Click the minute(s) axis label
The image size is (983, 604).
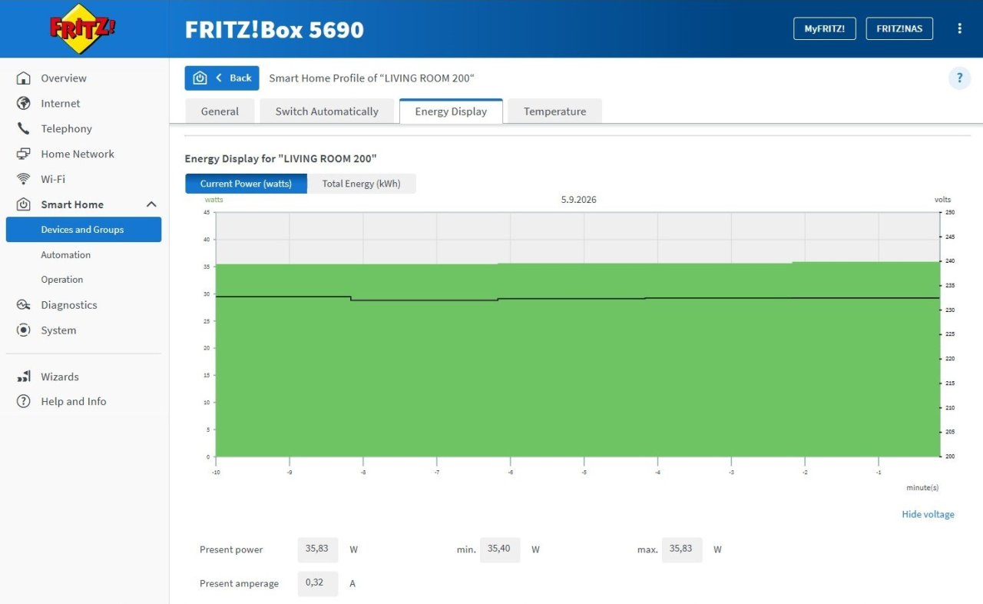[922, 487]
